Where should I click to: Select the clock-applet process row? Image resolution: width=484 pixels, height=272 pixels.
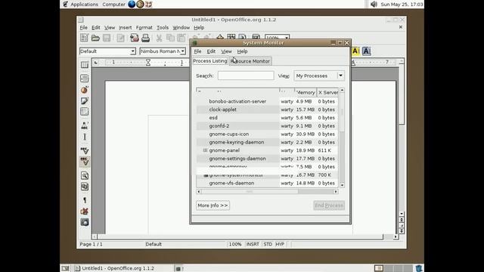(x=267, y=110)
